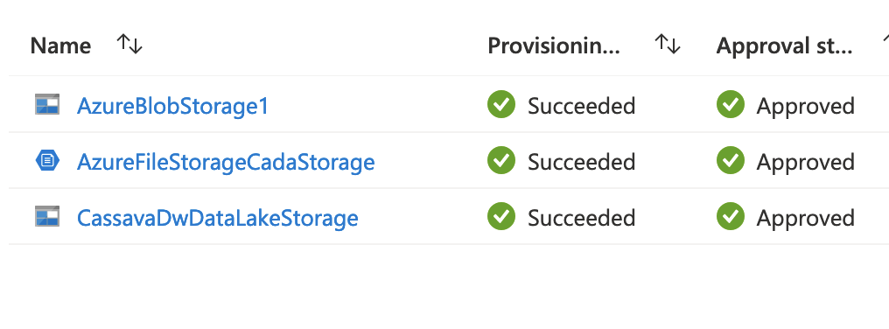Click Approved checkmark icon for CassavaDwDataLakeStorage
889x329 pixels.
pos(731,217)
